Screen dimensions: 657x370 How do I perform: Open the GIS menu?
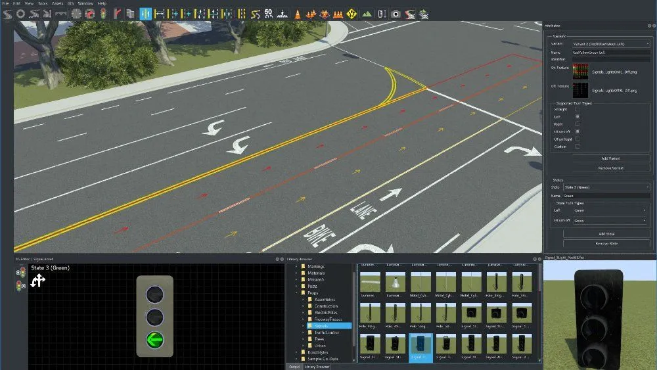pos(70,3)
